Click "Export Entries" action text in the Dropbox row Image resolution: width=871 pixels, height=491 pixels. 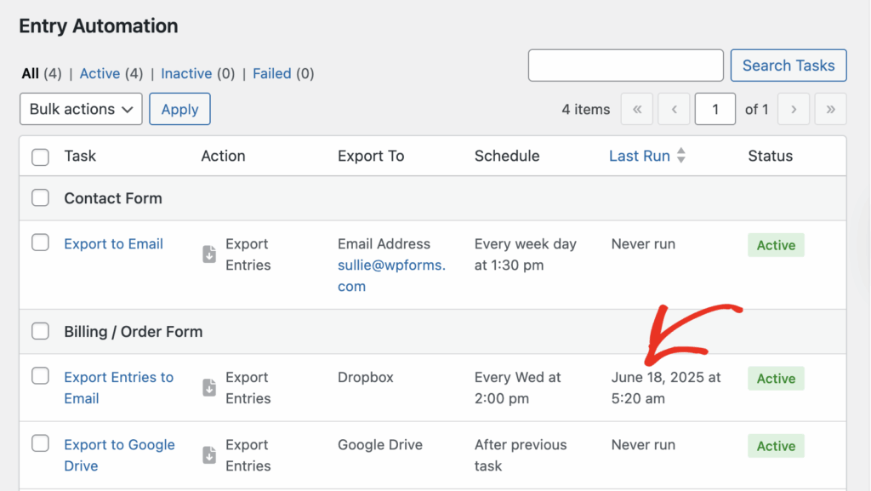[x=248, y=388]
